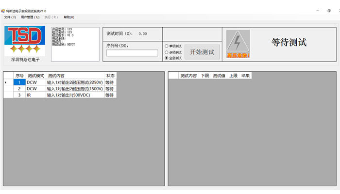
Task: Click the 状态 column header in left table
Action: [110, 76]
